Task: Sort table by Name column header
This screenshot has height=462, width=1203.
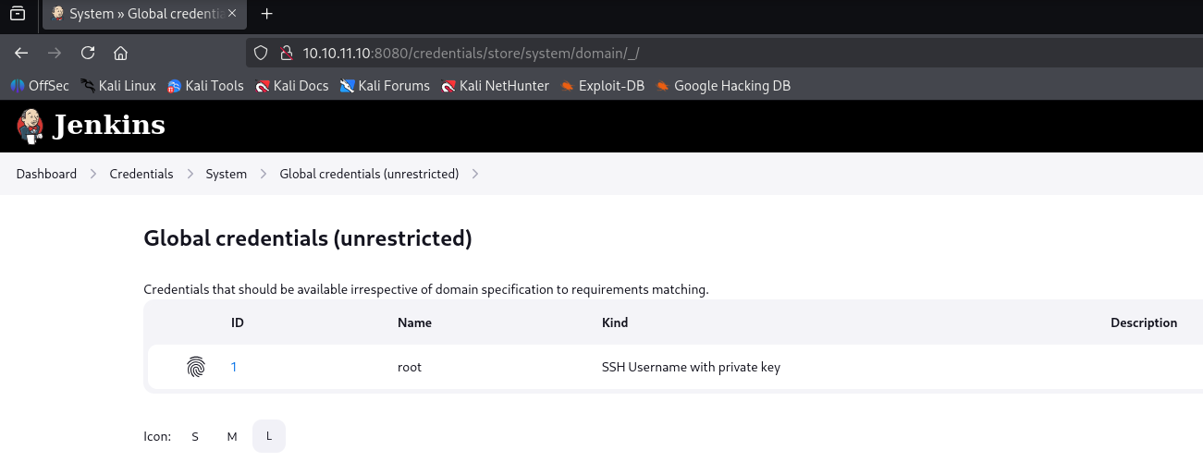Action: tap(414, 322)
